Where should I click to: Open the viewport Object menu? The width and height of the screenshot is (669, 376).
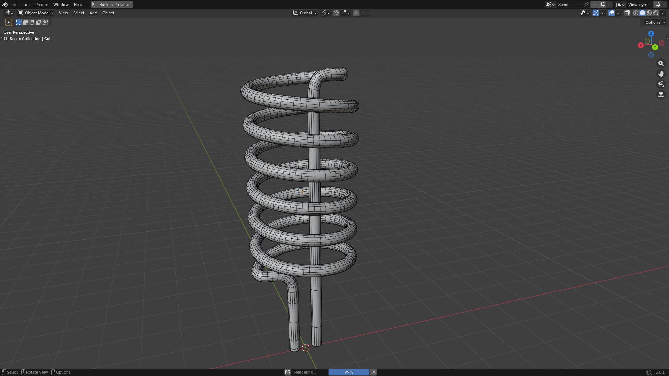point(108,13)
